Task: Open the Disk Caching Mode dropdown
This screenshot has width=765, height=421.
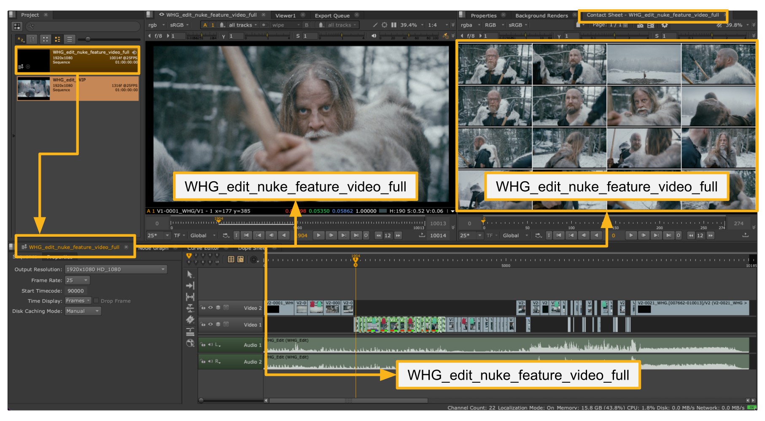Action: click(83, 311)
